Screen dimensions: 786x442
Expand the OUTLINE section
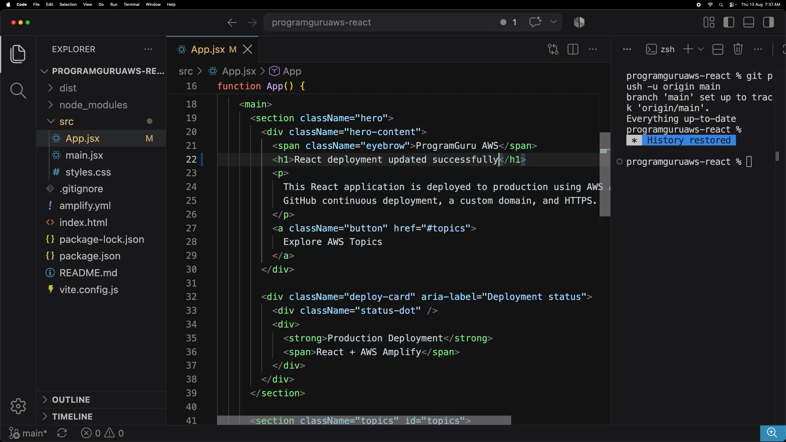[x=101, y=400]
